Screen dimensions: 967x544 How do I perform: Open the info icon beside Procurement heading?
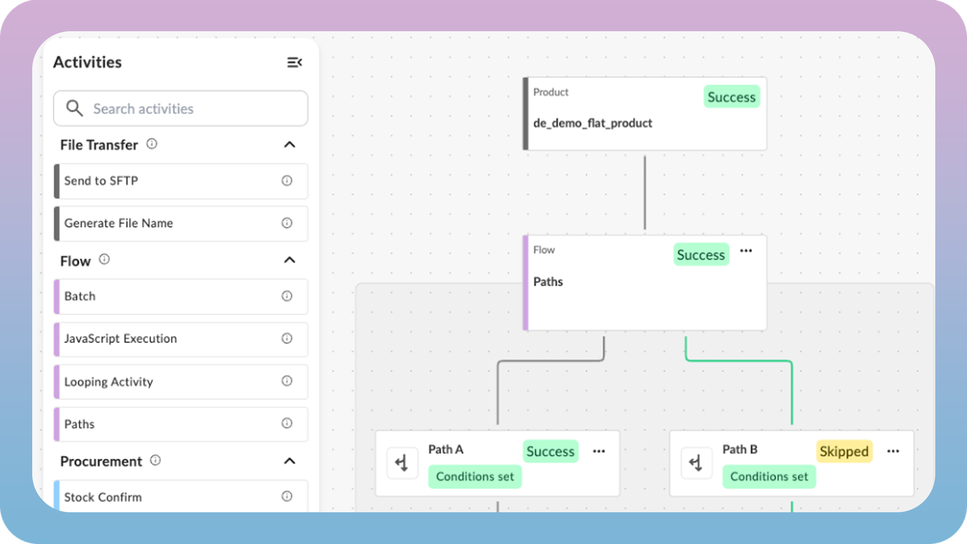[155, 460]
